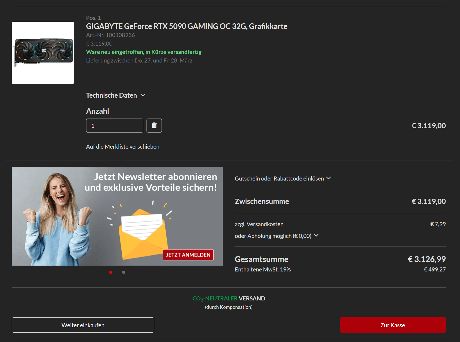The width and height of the screenshot is (460, 342).
Task: Select the first red carousel dot
Action: pyautogui.click(x=111, y=272)
